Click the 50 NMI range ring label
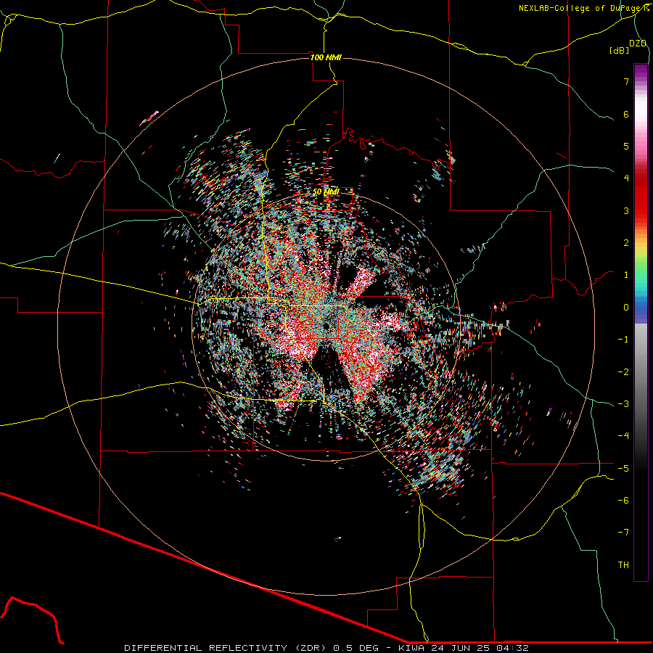The height and width of the screenshot is (653, 653). 326,192
